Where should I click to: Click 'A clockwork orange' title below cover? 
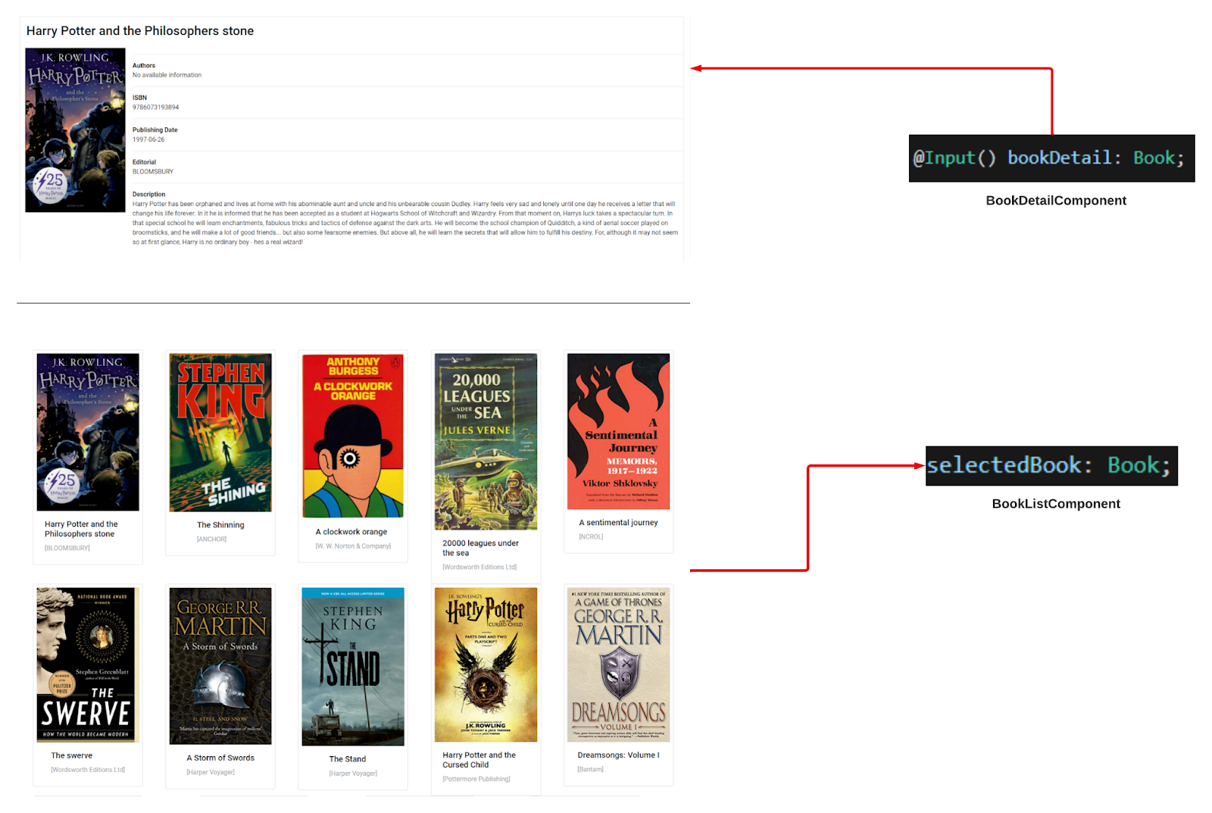click(351, 532)
